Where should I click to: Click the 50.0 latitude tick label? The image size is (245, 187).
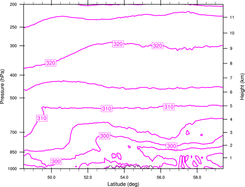pos(51,178)
